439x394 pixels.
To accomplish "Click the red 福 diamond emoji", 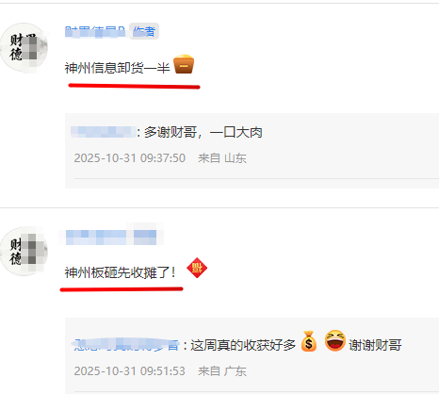I will tap(197, 268).
